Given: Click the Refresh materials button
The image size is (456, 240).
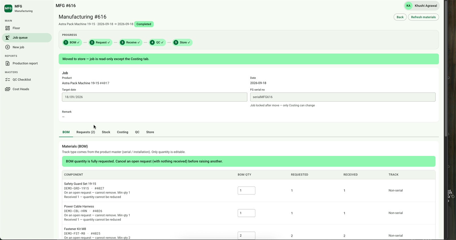Looking at the screenshot, I should (423, 17).
